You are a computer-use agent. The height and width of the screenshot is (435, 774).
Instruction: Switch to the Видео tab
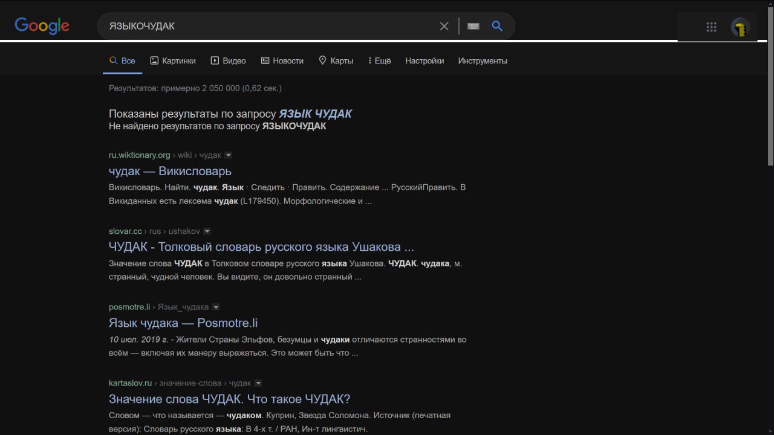[228, 61]
